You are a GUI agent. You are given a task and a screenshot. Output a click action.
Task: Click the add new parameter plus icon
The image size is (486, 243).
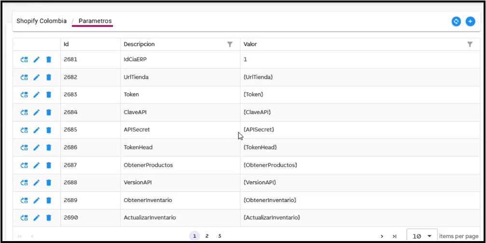pos(470,22)
